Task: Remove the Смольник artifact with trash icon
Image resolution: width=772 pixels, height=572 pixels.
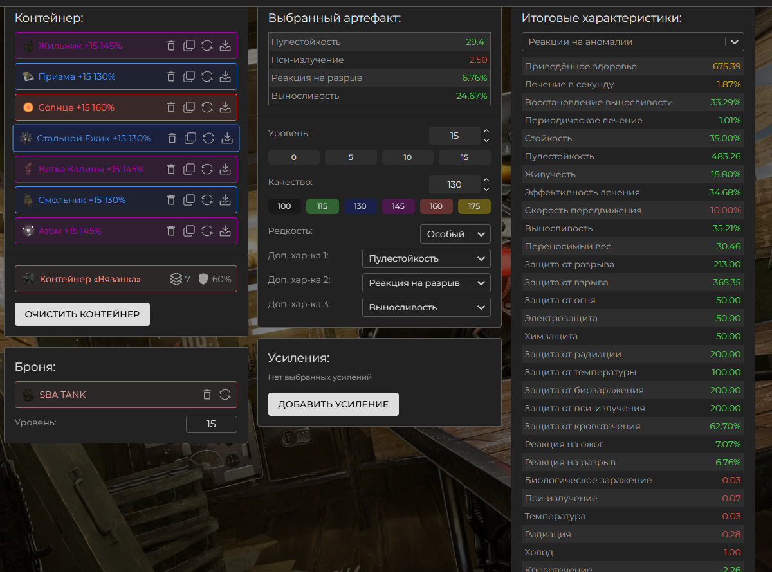Action: point(171,200)
